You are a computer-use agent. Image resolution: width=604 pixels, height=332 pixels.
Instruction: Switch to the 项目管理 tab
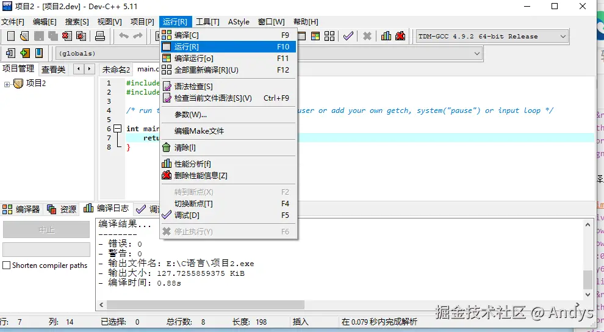18,68
